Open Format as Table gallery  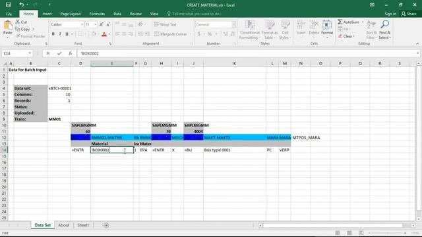point(270,30)
